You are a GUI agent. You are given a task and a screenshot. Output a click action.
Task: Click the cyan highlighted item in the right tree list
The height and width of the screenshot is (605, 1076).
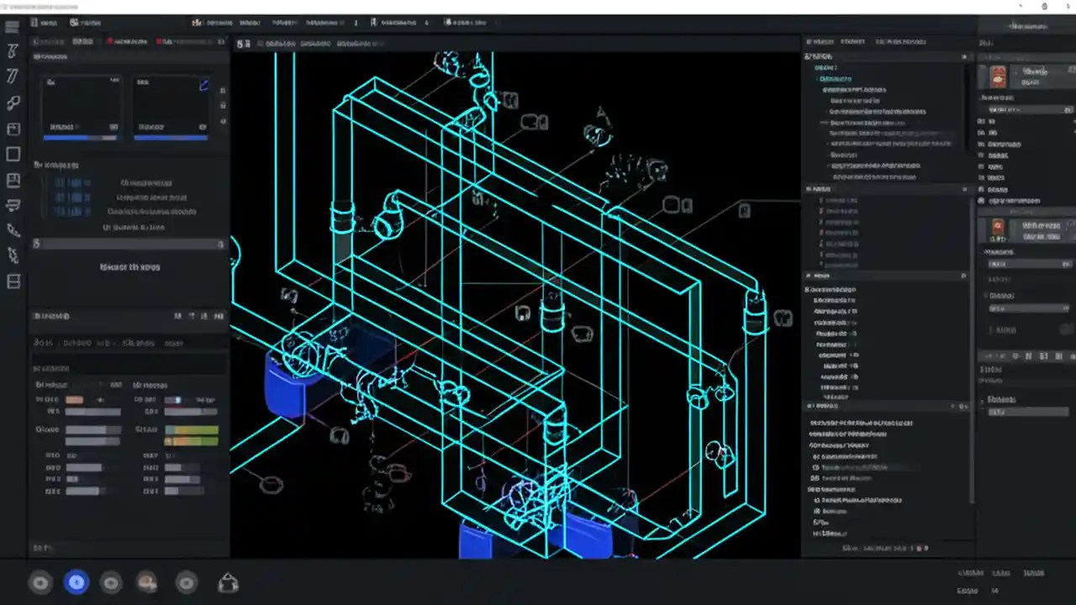pyautogui.click(x=836, y=78)
